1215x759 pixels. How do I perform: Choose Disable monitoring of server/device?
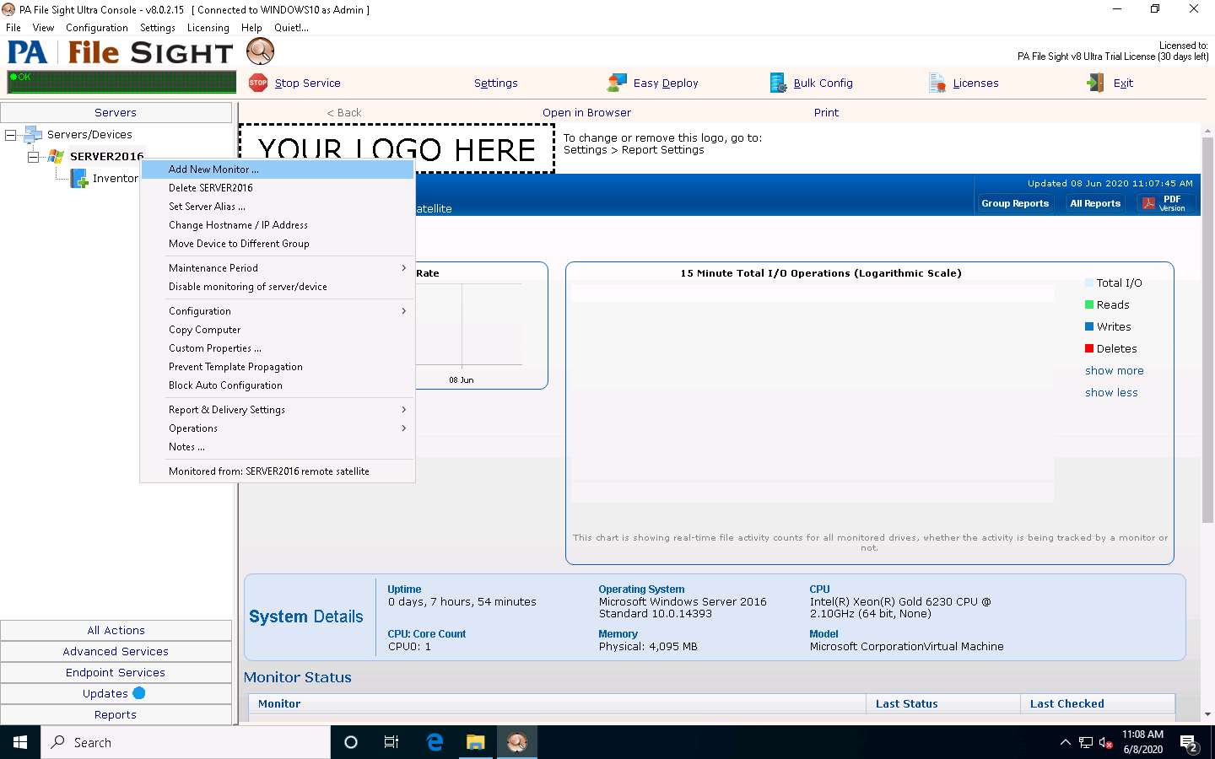pos(278,287)
